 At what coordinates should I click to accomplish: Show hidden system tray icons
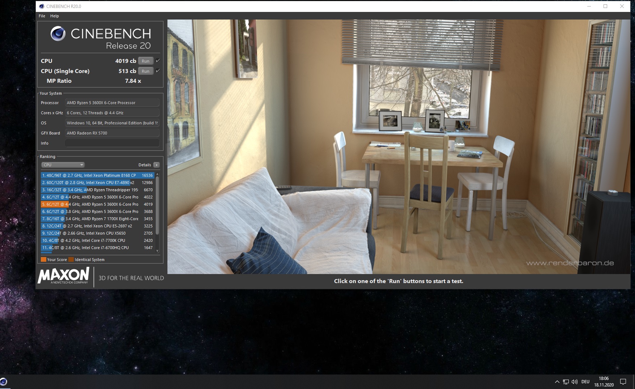pos(557,382)
